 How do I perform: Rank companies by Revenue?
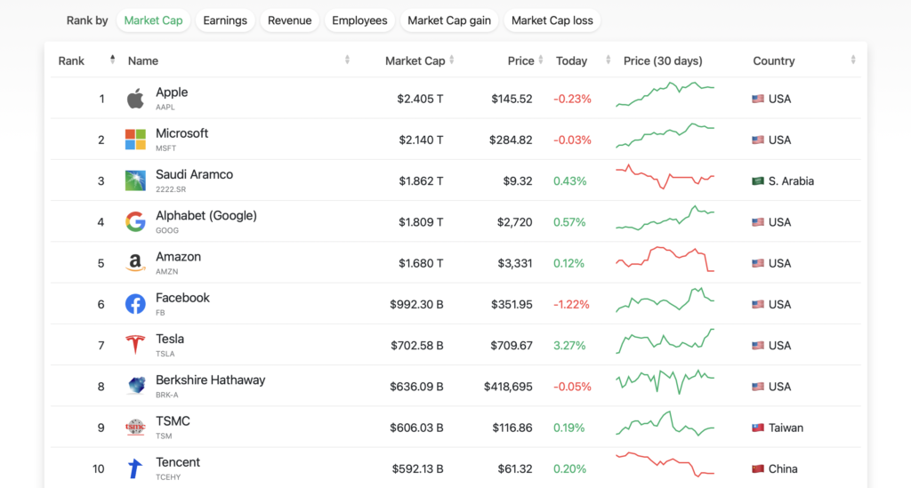(289, 20)
